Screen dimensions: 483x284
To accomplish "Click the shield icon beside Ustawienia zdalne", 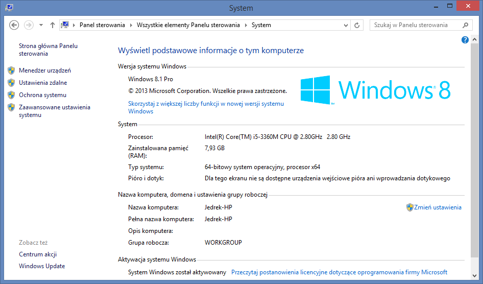I will pyautogui.click(x=11, y=83).
